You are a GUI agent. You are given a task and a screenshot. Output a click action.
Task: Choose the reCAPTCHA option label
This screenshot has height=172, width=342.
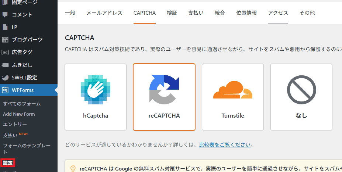(x=164, y=115)
